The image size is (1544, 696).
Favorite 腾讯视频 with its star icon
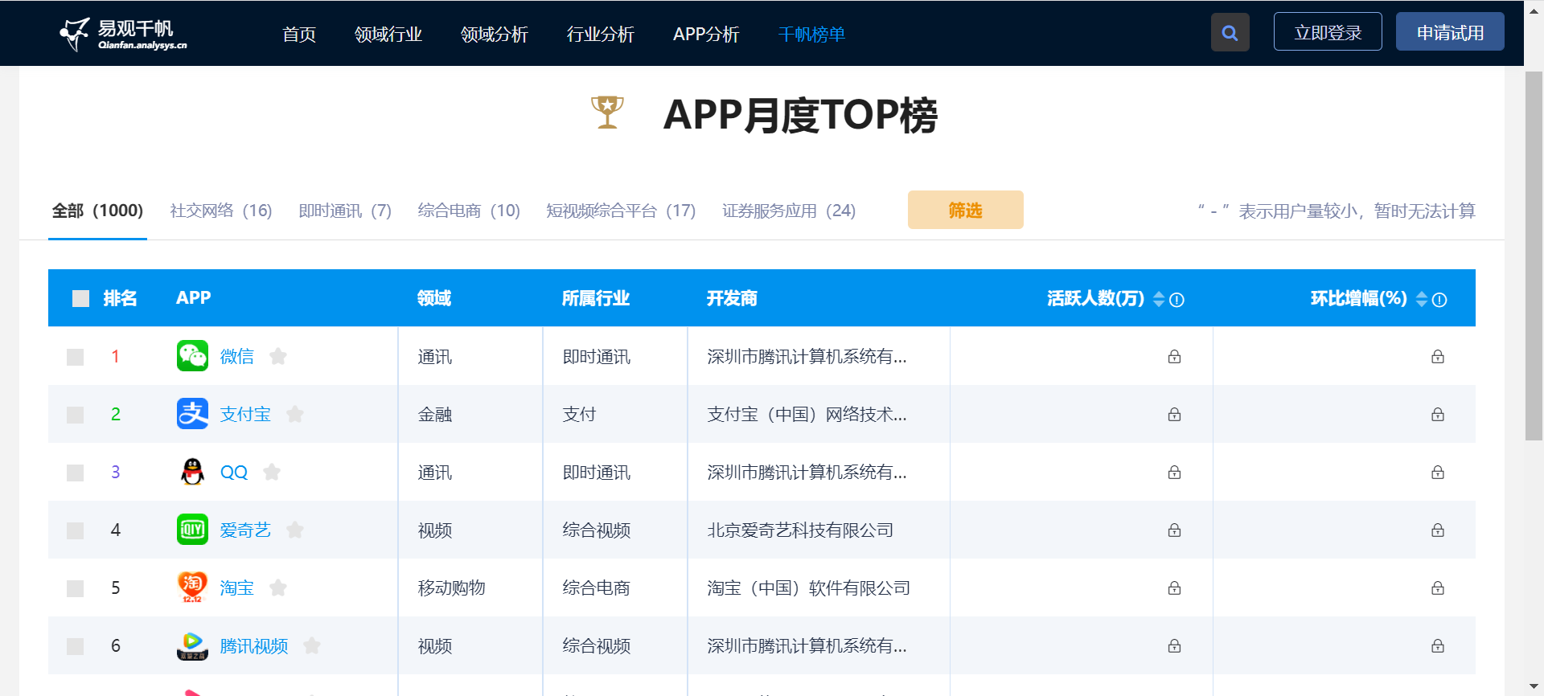click(312, 645)
